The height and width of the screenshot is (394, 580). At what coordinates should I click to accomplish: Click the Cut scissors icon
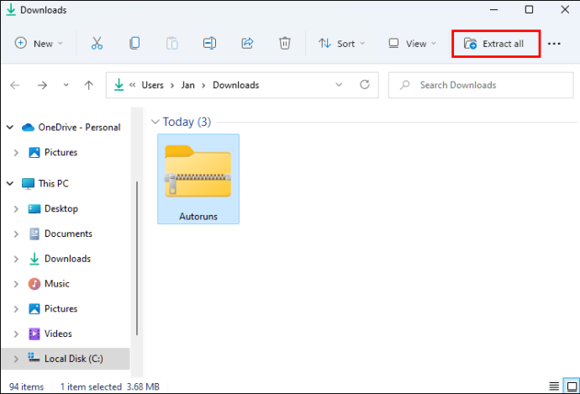point(97,44)
